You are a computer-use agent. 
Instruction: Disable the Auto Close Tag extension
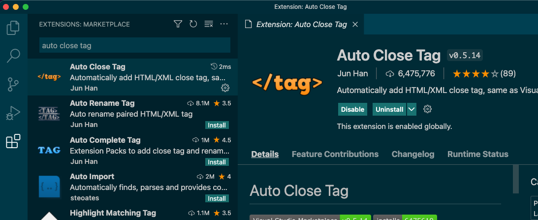point(352,109)
